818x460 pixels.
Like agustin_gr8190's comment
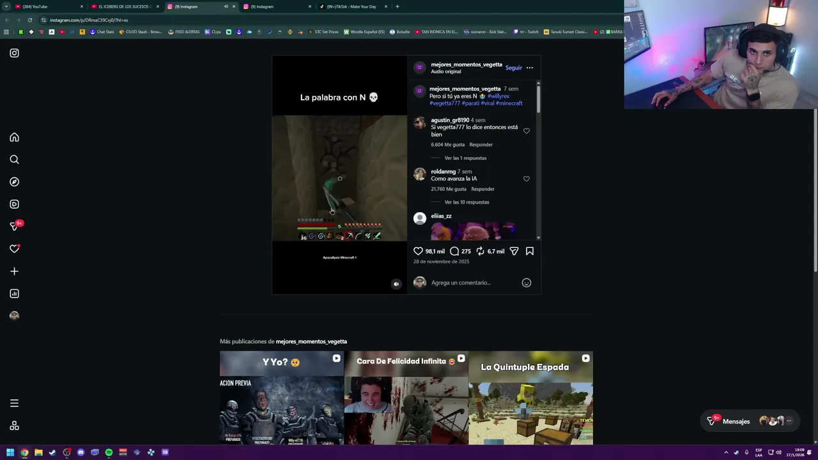[x=527, y=131]
